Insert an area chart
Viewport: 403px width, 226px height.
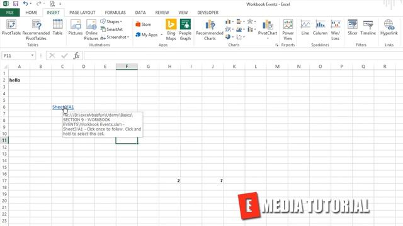tap(241, 30)
